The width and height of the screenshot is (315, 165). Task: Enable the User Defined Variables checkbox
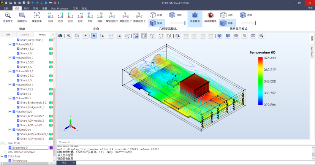coord(6,152)
